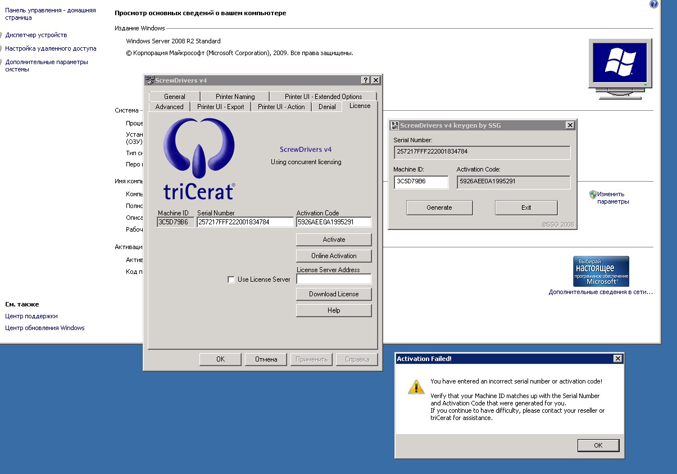Open Центр обновления Windows link
The image size is (677, 474).
[45, 328]
